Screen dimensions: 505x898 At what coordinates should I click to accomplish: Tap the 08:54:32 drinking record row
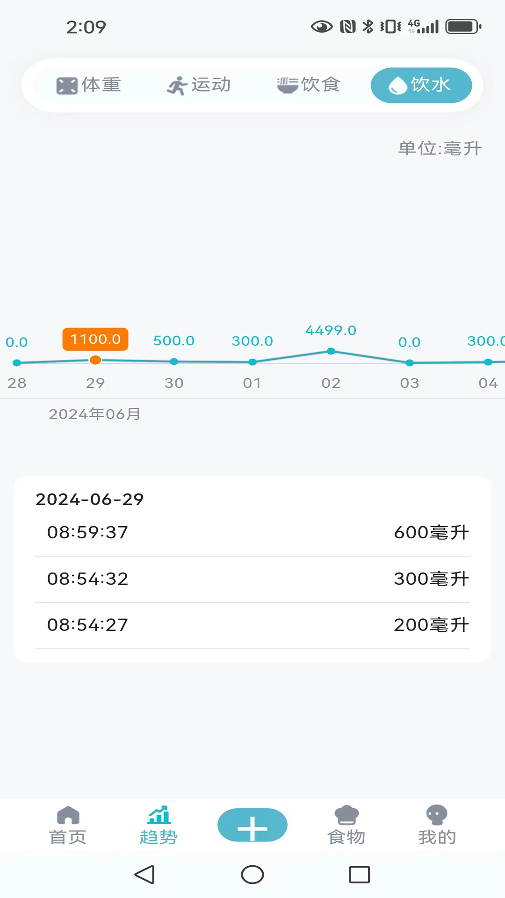point(252,579)
